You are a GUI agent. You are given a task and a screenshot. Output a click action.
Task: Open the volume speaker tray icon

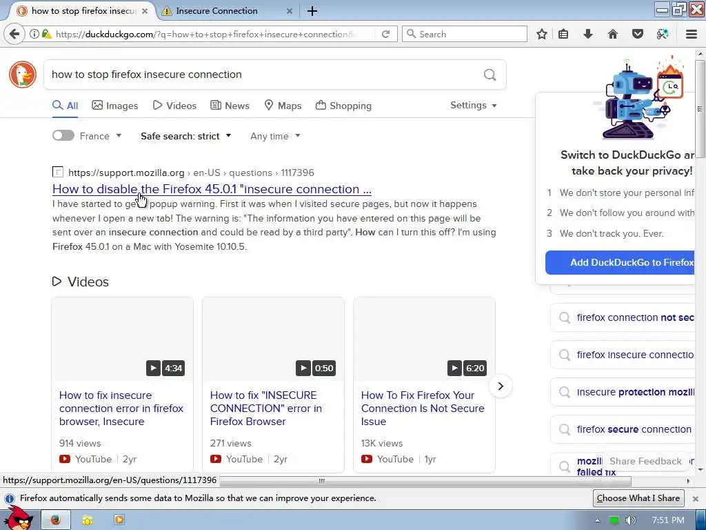click(630, 520)
